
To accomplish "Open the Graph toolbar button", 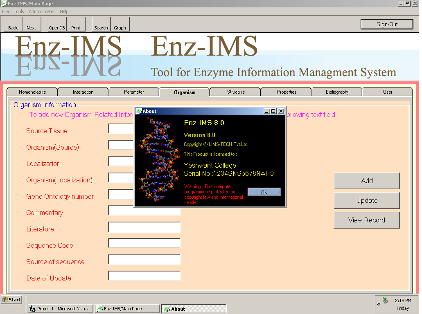I will (120, 24).
